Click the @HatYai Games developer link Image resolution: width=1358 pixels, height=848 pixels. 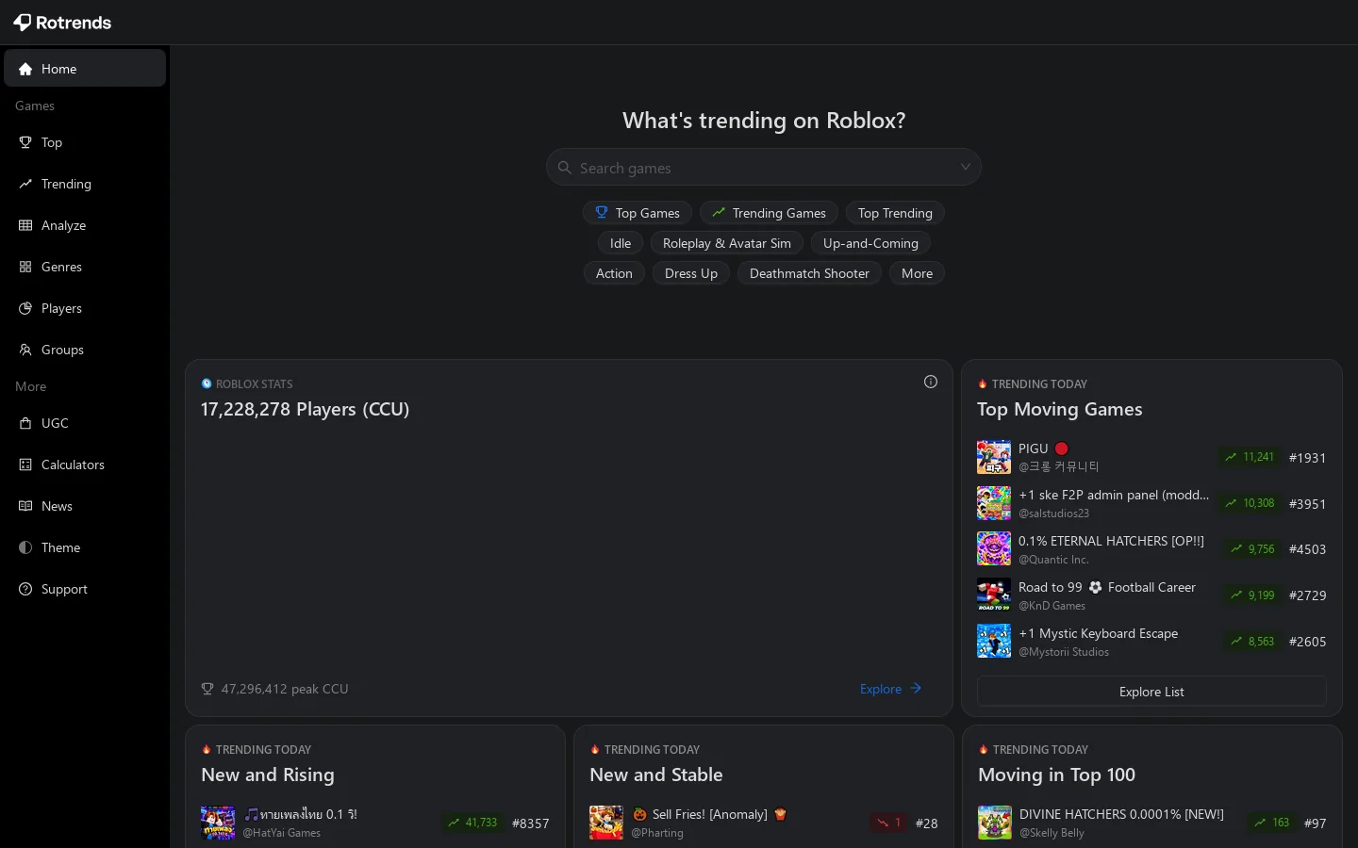coord(281,833)
